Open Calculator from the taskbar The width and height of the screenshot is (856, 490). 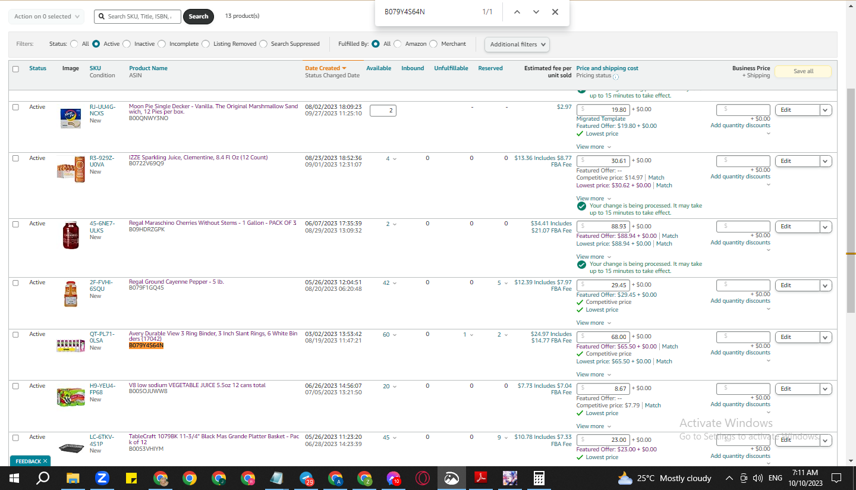pos(539,478)
